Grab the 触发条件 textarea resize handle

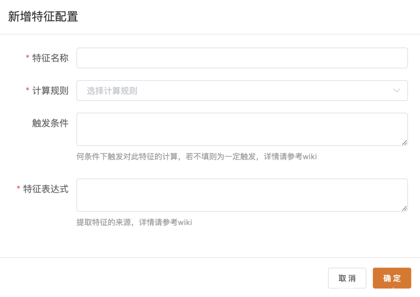click(404, 142)
